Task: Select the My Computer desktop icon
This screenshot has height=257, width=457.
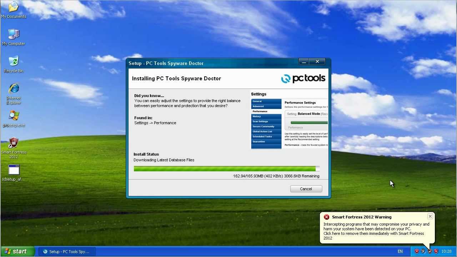Action: click(x=14, y=37)
